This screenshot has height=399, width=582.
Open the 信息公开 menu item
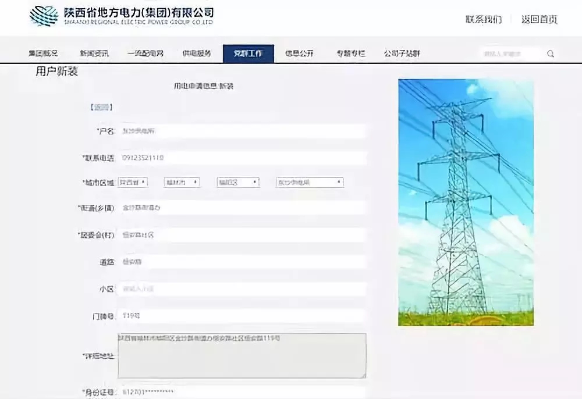coord(299,53)
